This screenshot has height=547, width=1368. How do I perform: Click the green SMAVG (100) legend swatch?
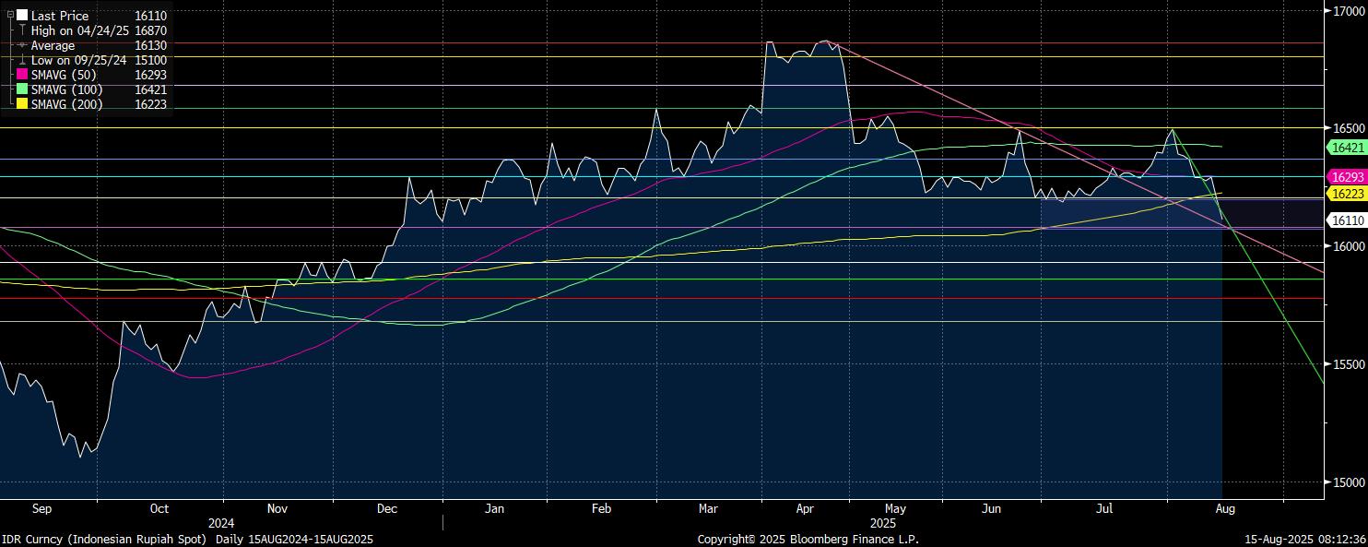click(x=22, y=89)
